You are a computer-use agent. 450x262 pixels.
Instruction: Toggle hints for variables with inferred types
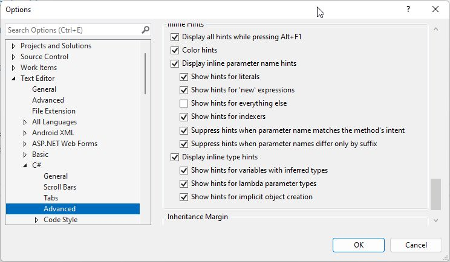pyautogui.click(x=184, y=170)
